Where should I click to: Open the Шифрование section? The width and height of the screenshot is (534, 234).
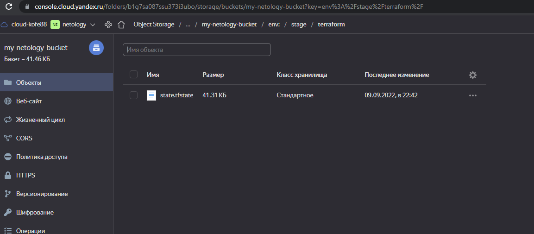click(x=57, y=213)
